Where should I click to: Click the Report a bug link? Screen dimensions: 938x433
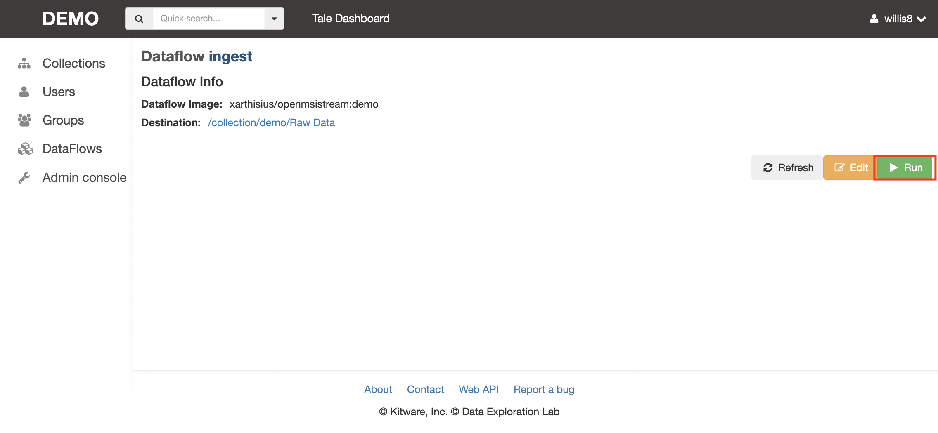544,389
